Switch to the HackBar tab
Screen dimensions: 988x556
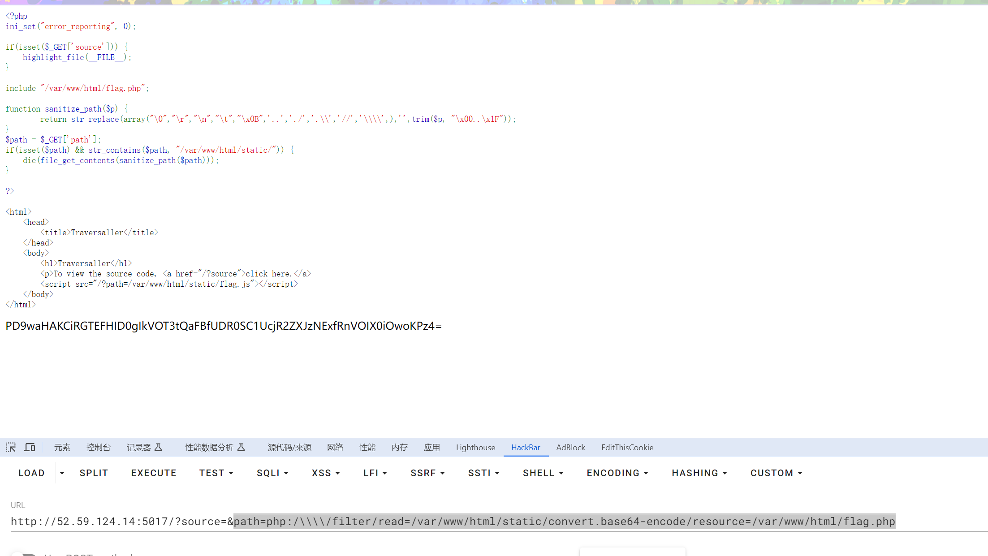526,447
